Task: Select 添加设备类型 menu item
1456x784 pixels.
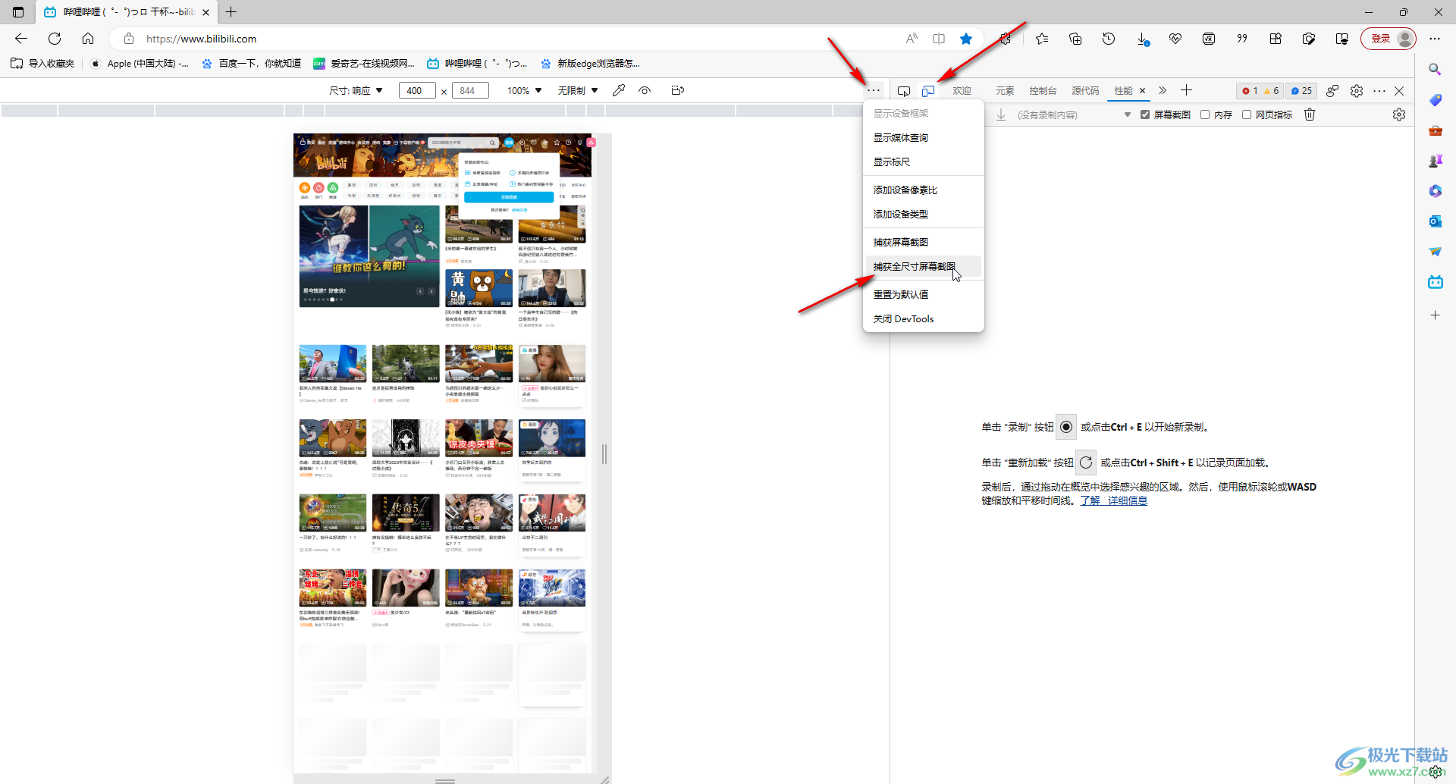Action: tap(924, 214)
